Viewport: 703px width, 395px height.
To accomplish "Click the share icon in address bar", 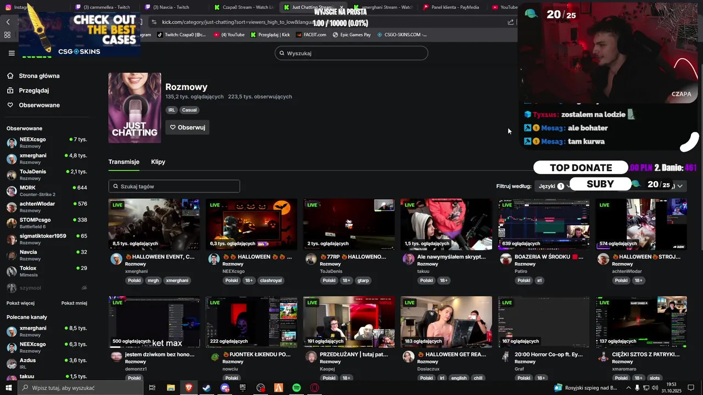I will (x=511, y=22).
